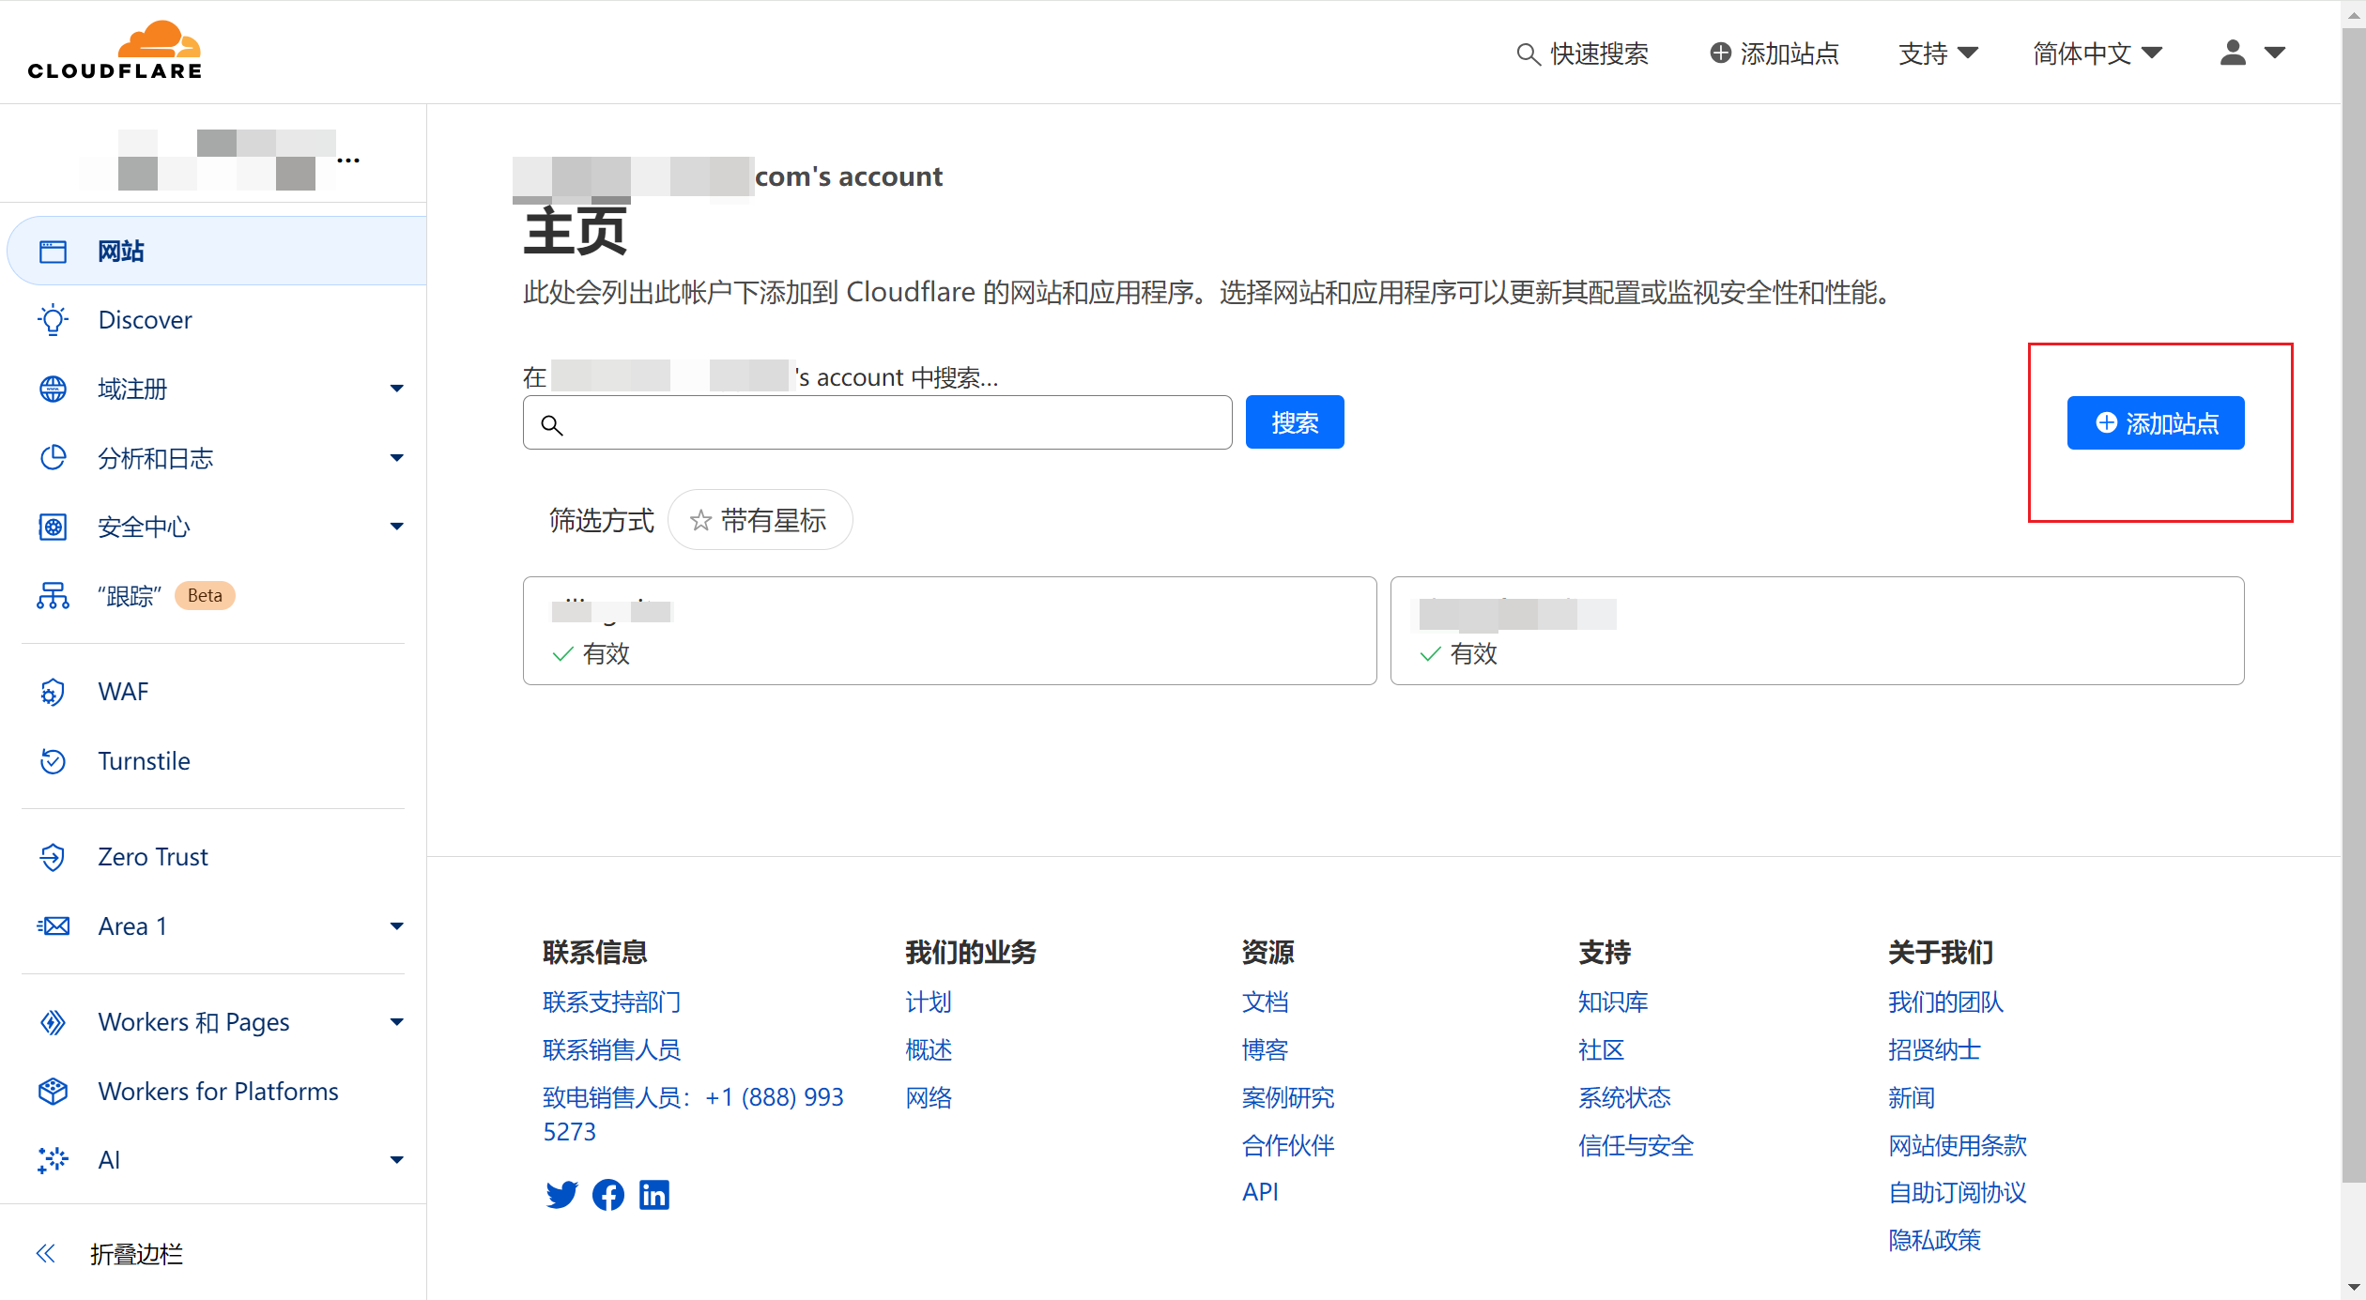Open the second active site card
The width and height of the screenshot is (2366, 1300).
[1817, 631]
